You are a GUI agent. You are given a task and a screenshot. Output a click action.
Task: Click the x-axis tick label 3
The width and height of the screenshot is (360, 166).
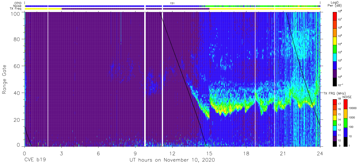pos(62,154)
